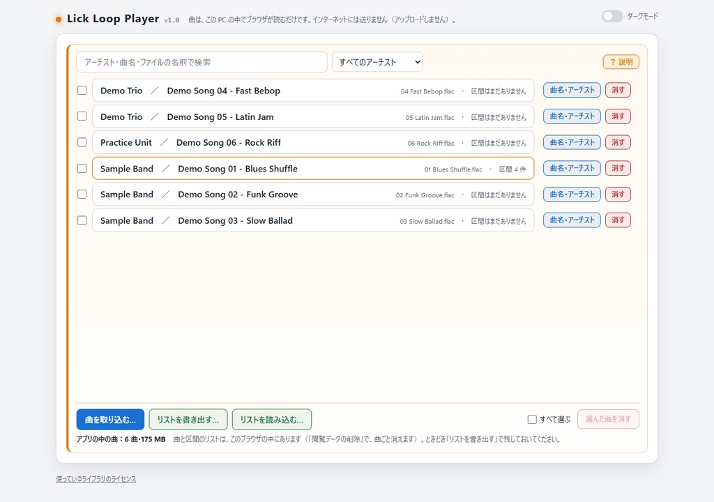Click the Lick Loop Player title
714x502 pixels.
[113, 19]
